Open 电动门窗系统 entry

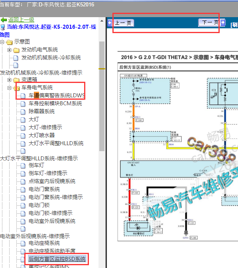(44, 189)
